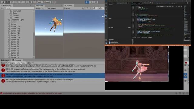Toggle scene lighting bulb icon
Viewport: 194px width, 109px height.
(87, 8)
